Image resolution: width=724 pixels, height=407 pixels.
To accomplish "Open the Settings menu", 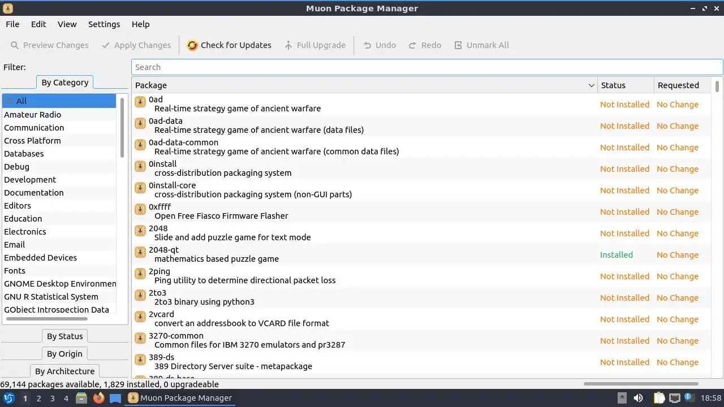I will tap(104, 24).
